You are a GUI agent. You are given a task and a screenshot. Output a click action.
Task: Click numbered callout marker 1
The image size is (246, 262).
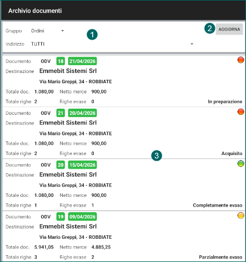tap(92, 35)
